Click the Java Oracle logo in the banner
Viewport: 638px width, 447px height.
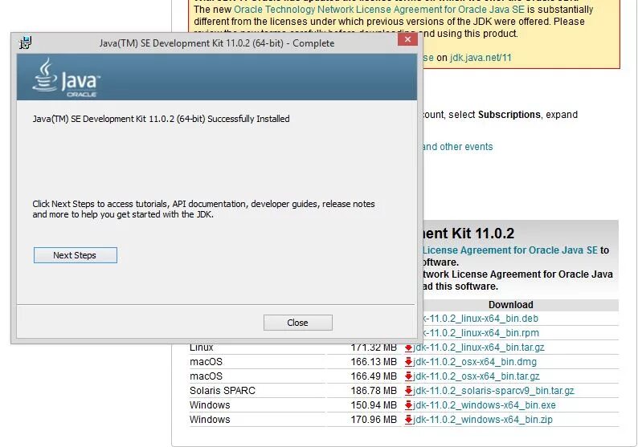click(x=66, y=77)
